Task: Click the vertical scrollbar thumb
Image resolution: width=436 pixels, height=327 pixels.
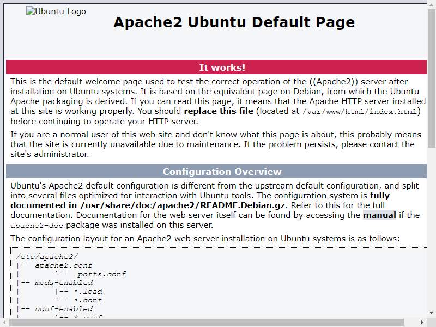Action: coord(432,78)
